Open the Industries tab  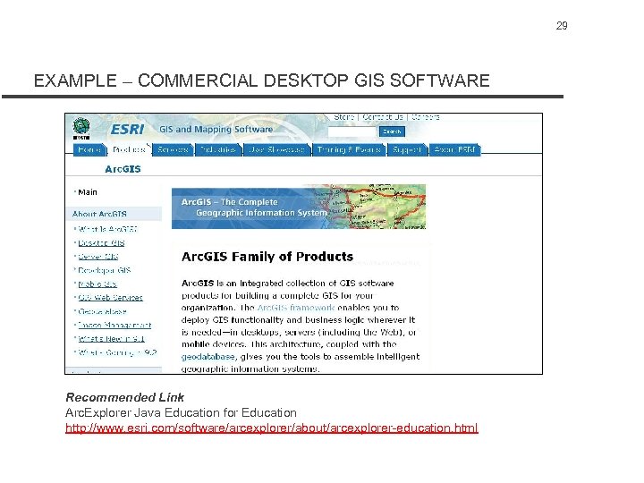click(218, 149)
